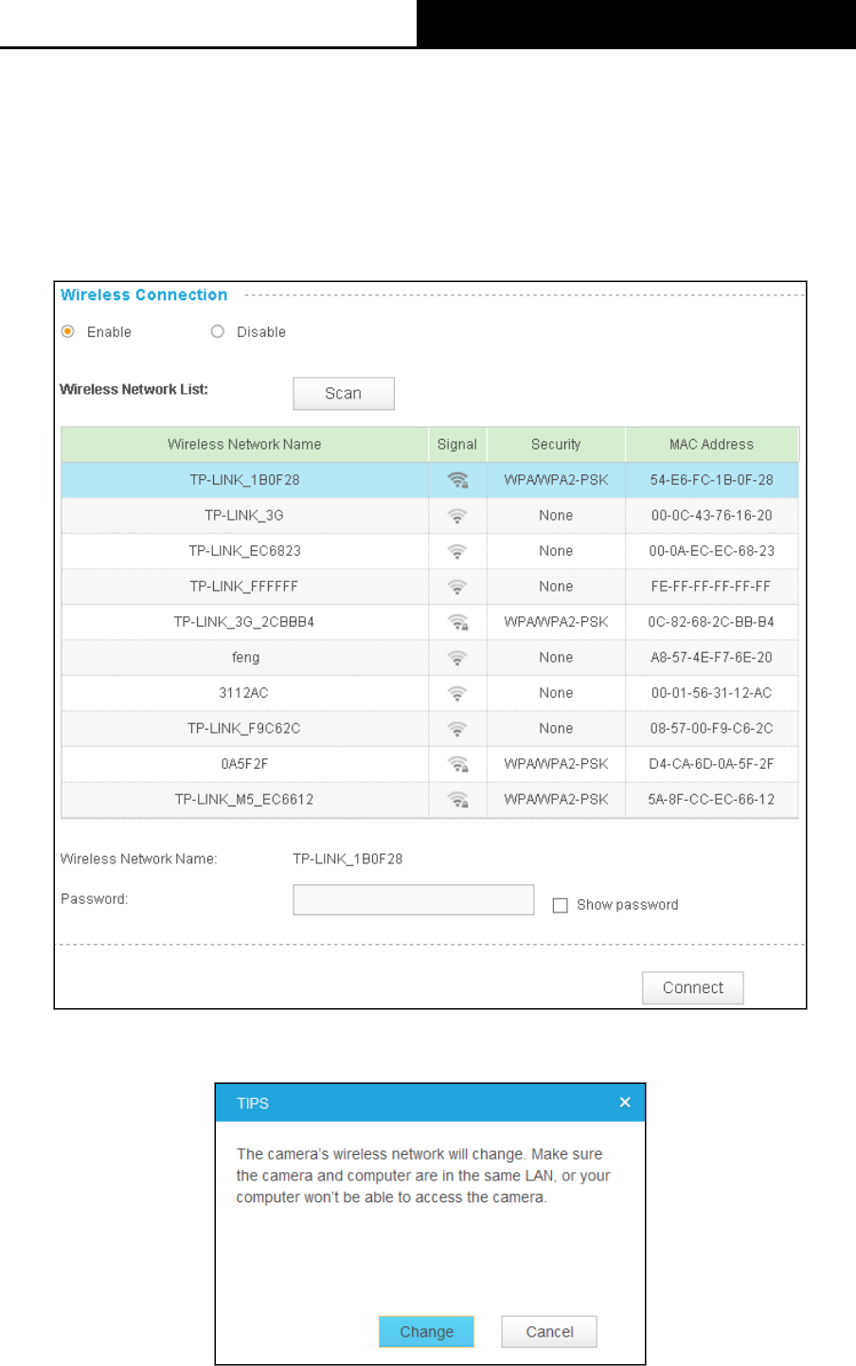Click MAC address D4-CA-6D-0A-5F-2F
Image resolution: width=856 pixels, height=1366 pixels.
pyautogui.click(x=712, y=764)
